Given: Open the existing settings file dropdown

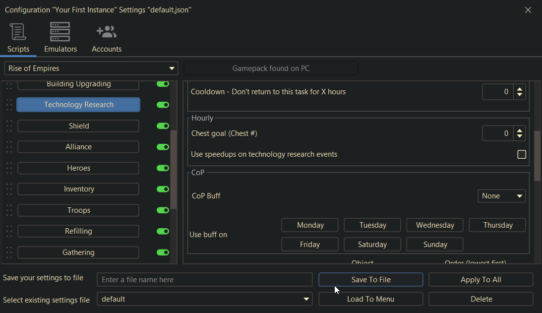Looking at the screenshot, I should 205,299.
